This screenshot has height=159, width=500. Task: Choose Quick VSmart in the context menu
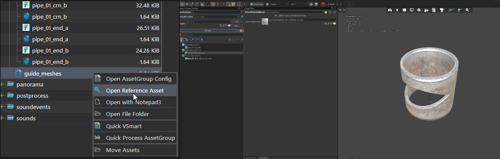[x=135, y=126]
